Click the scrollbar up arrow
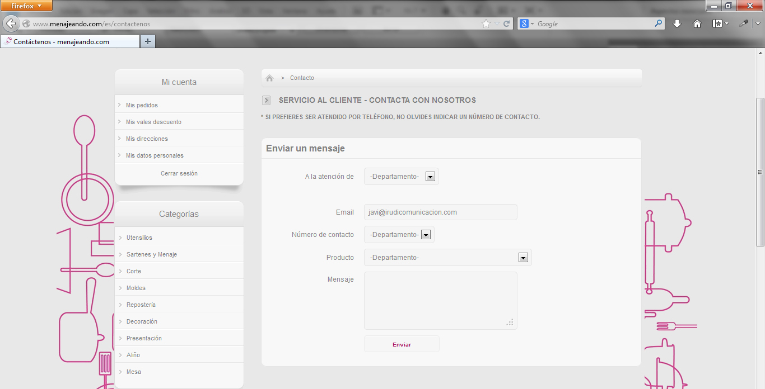This screenshot has height=389, width=765. point(760,53)
